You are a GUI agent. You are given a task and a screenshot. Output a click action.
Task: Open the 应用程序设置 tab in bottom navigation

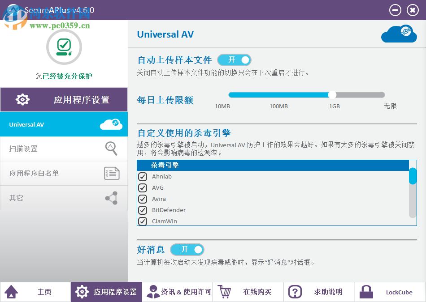(x=106, y=291)
